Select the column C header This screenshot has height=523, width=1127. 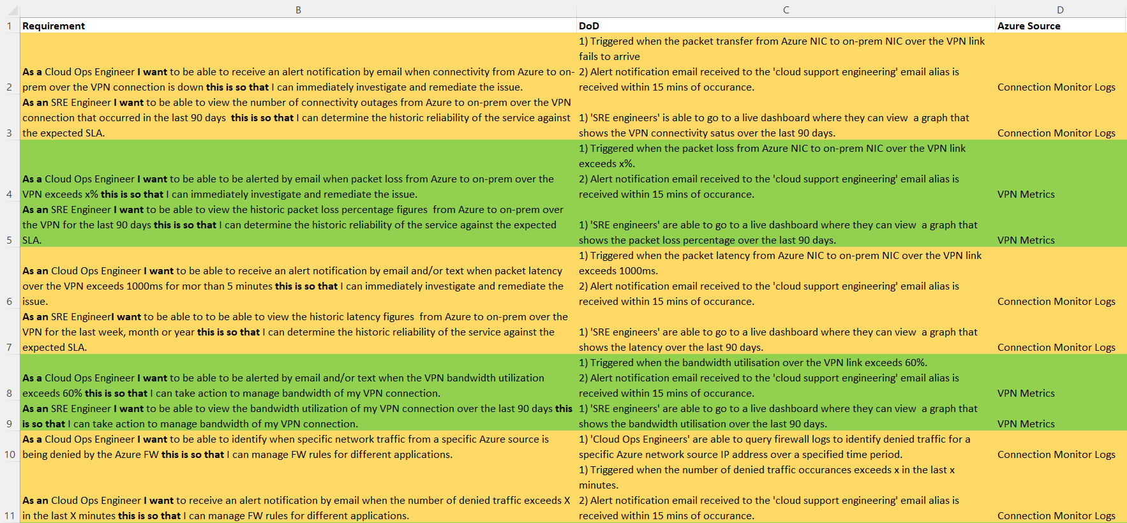coord(786,10)
